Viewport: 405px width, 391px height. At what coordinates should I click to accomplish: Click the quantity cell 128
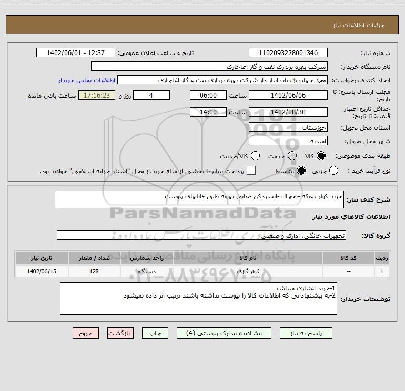[94, 271]
